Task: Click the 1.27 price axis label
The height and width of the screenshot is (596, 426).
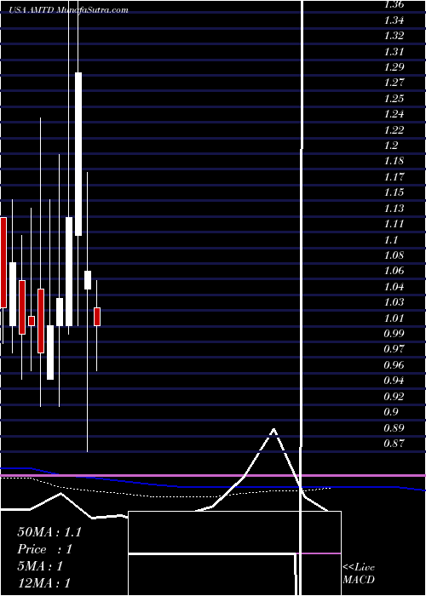Action: (394, 83)
